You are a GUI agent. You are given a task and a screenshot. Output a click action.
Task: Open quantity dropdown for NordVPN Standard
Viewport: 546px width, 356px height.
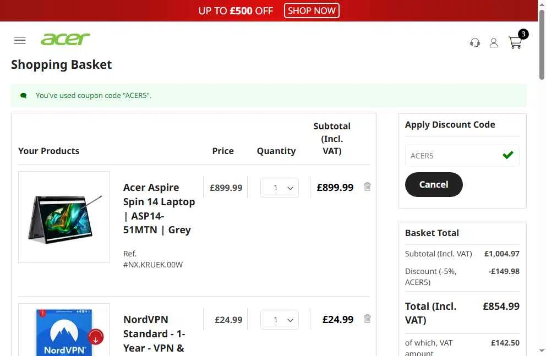click(x=279, y=320)
